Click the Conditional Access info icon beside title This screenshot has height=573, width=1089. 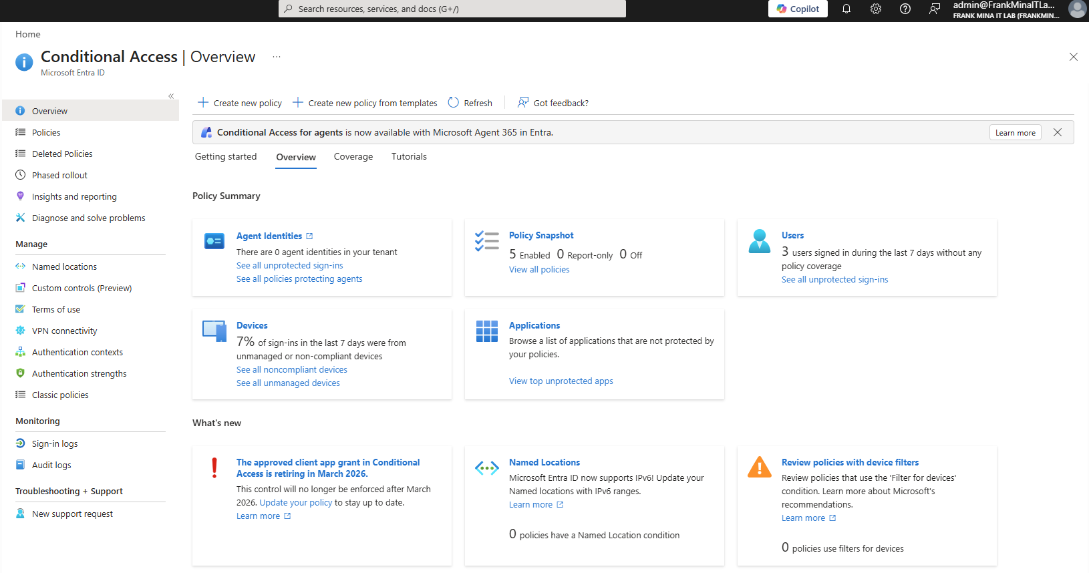click(24, 62)
